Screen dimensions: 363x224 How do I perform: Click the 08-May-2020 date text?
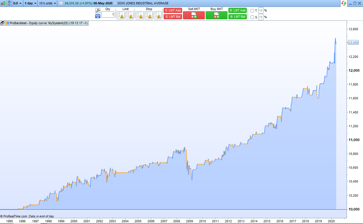coord(103,3)
